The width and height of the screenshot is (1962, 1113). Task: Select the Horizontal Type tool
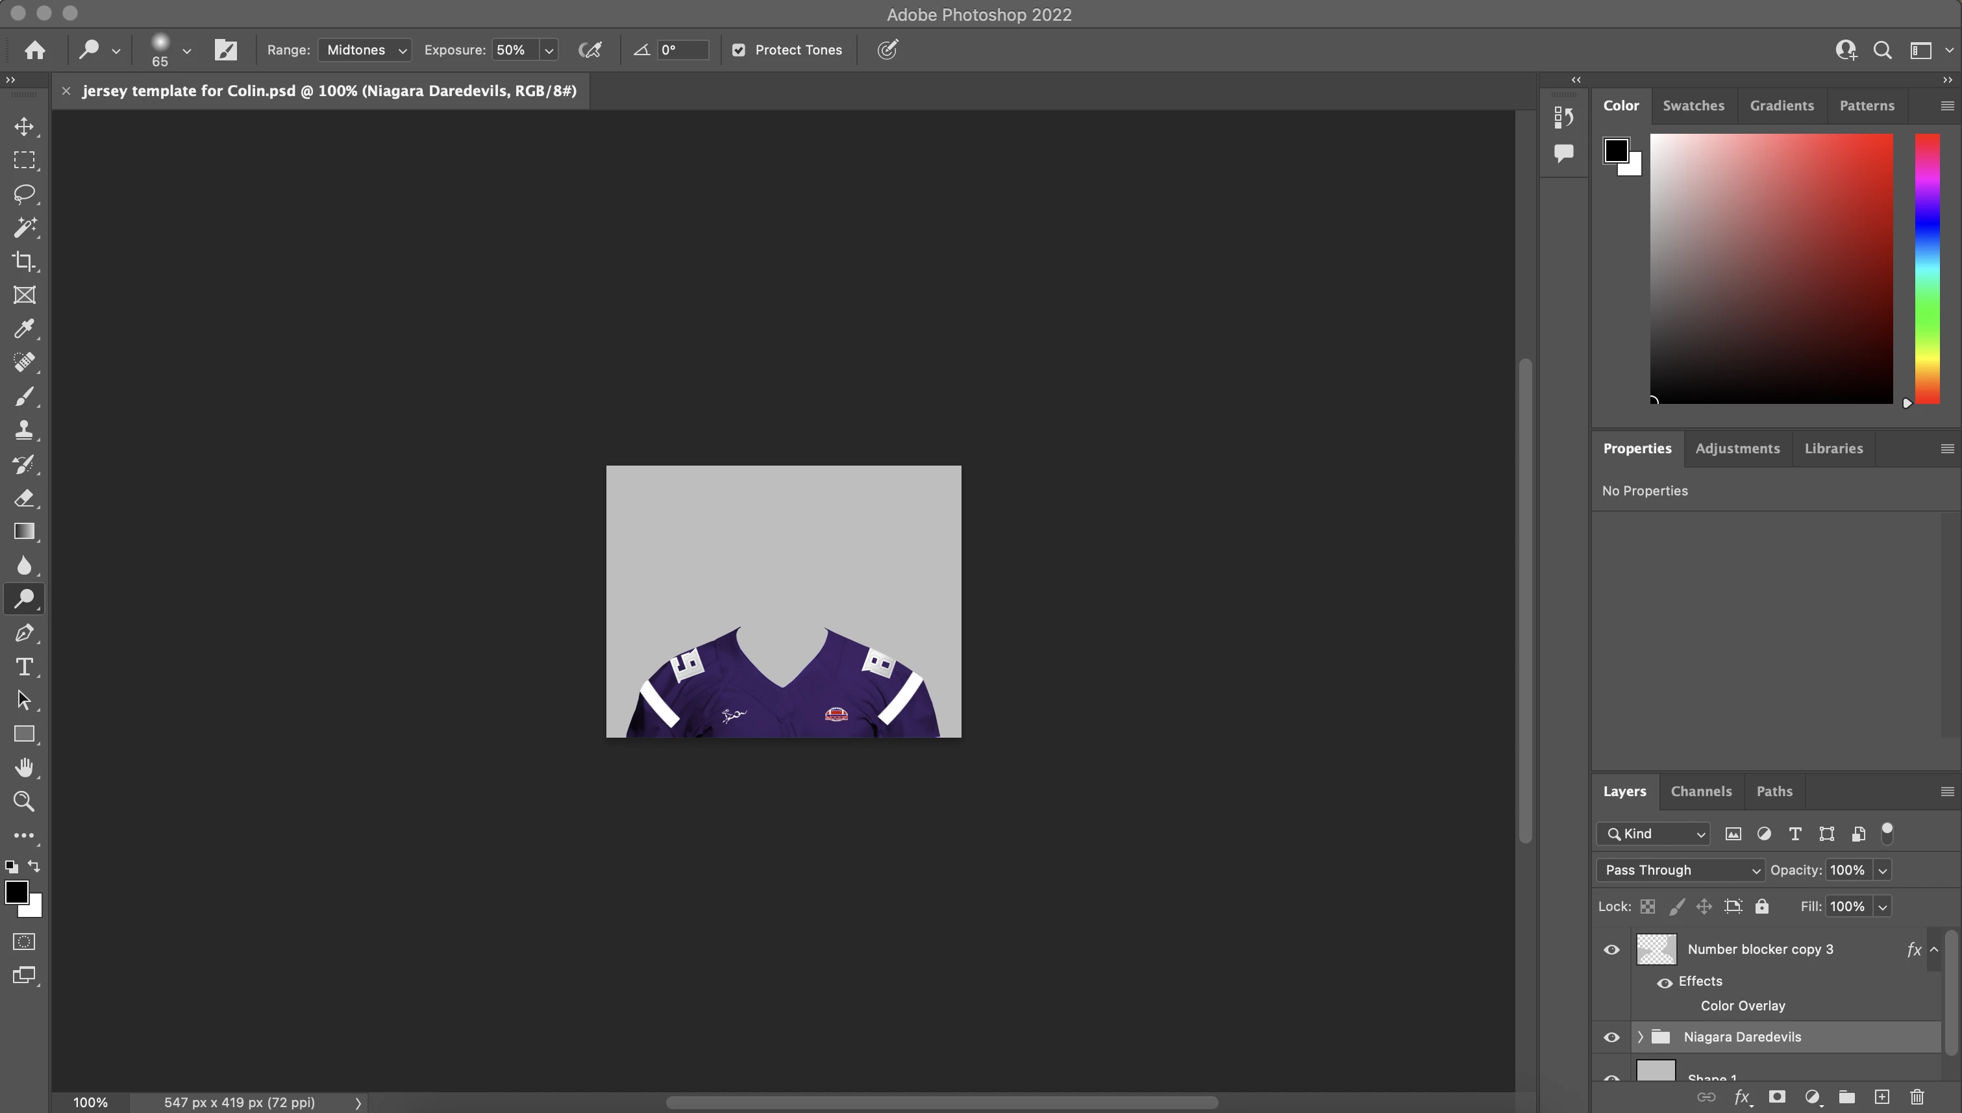tap(23, 667)
